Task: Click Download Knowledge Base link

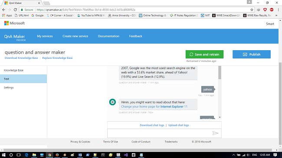Action: (21, 58)
